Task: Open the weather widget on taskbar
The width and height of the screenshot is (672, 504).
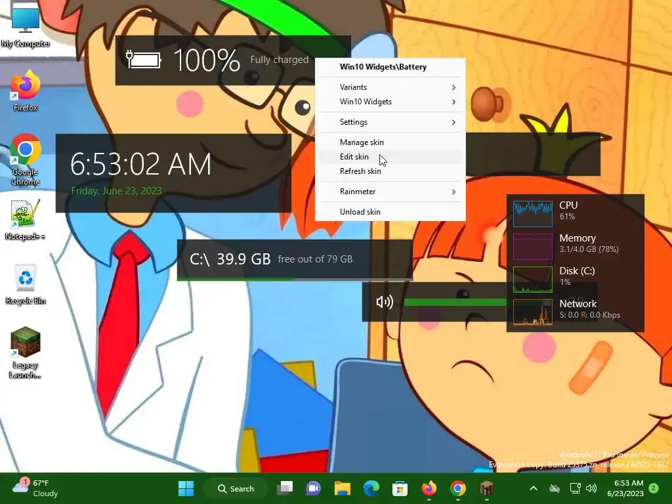Action: coord(35,488)
